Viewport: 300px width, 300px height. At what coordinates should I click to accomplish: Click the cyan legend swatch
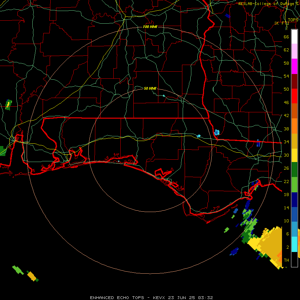coord(294,244)
